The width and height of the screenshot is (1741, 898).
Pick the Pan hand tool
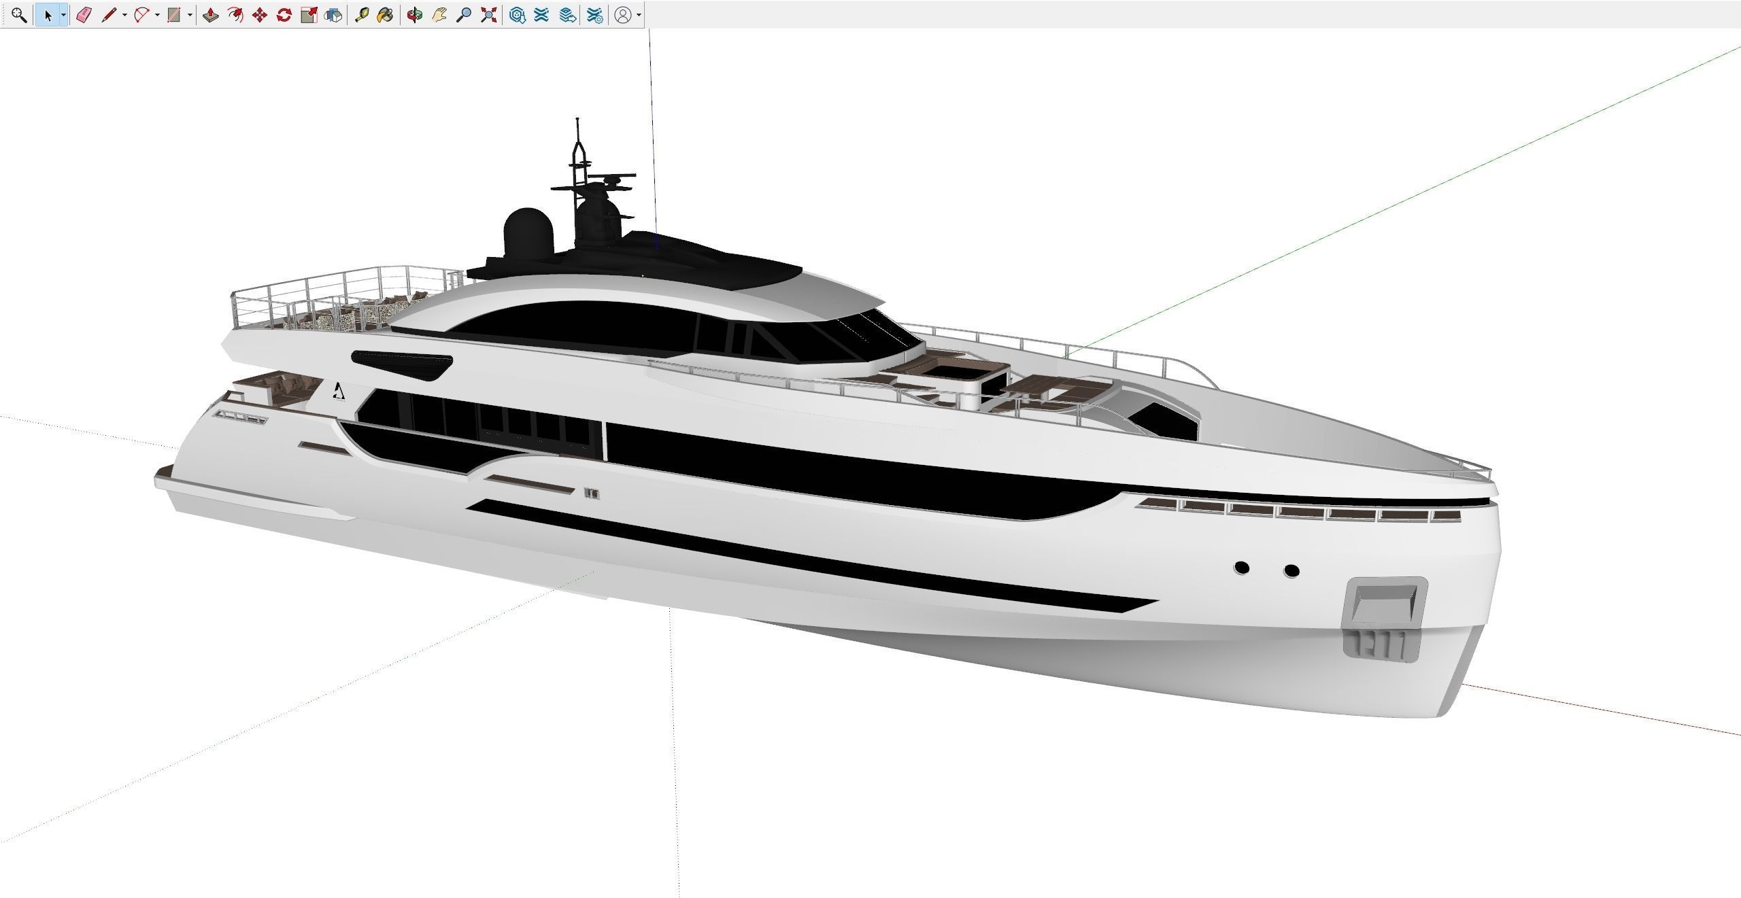(439, 15)
